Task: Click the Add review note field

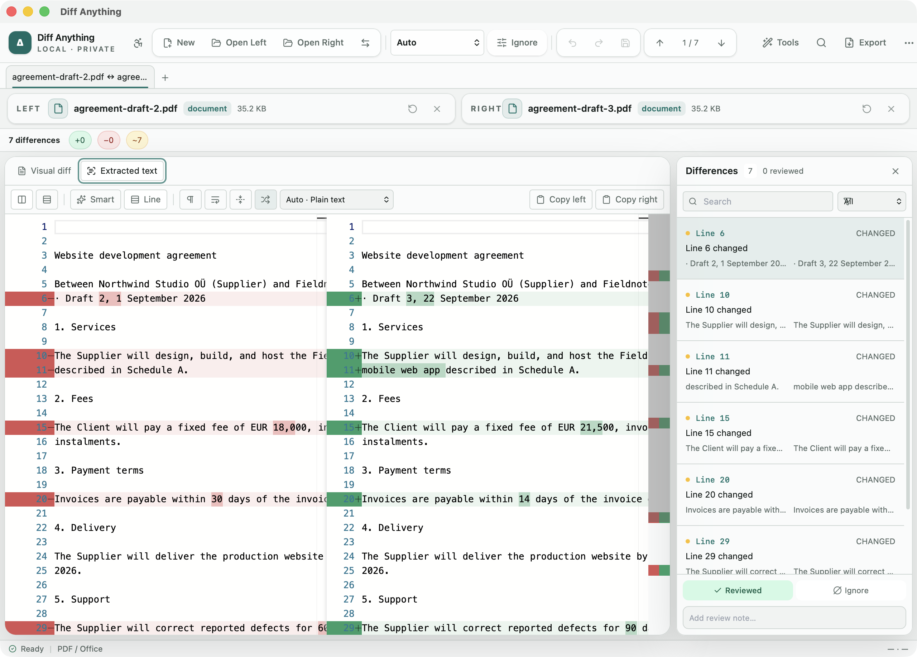Action: [x=794, y=618]
